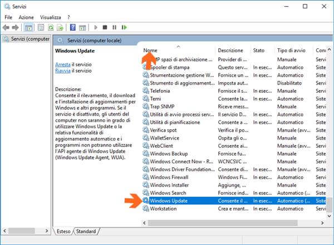Switch to the Esteso tab
334x245 pixels.
(x=63, y=231)
